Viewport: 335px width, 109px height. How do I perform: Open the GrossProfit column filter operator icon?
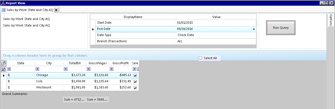(112, 69)
